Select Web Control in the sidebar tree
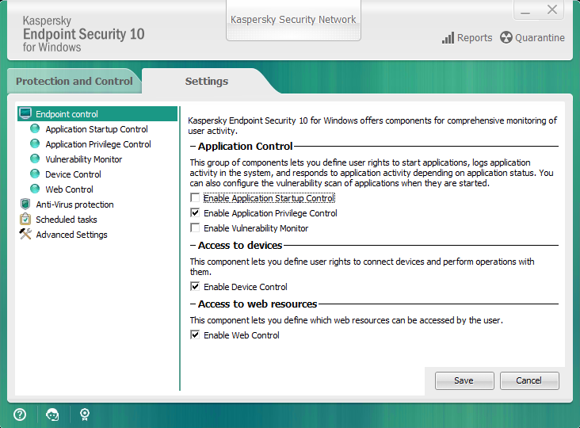 (69, 189)
